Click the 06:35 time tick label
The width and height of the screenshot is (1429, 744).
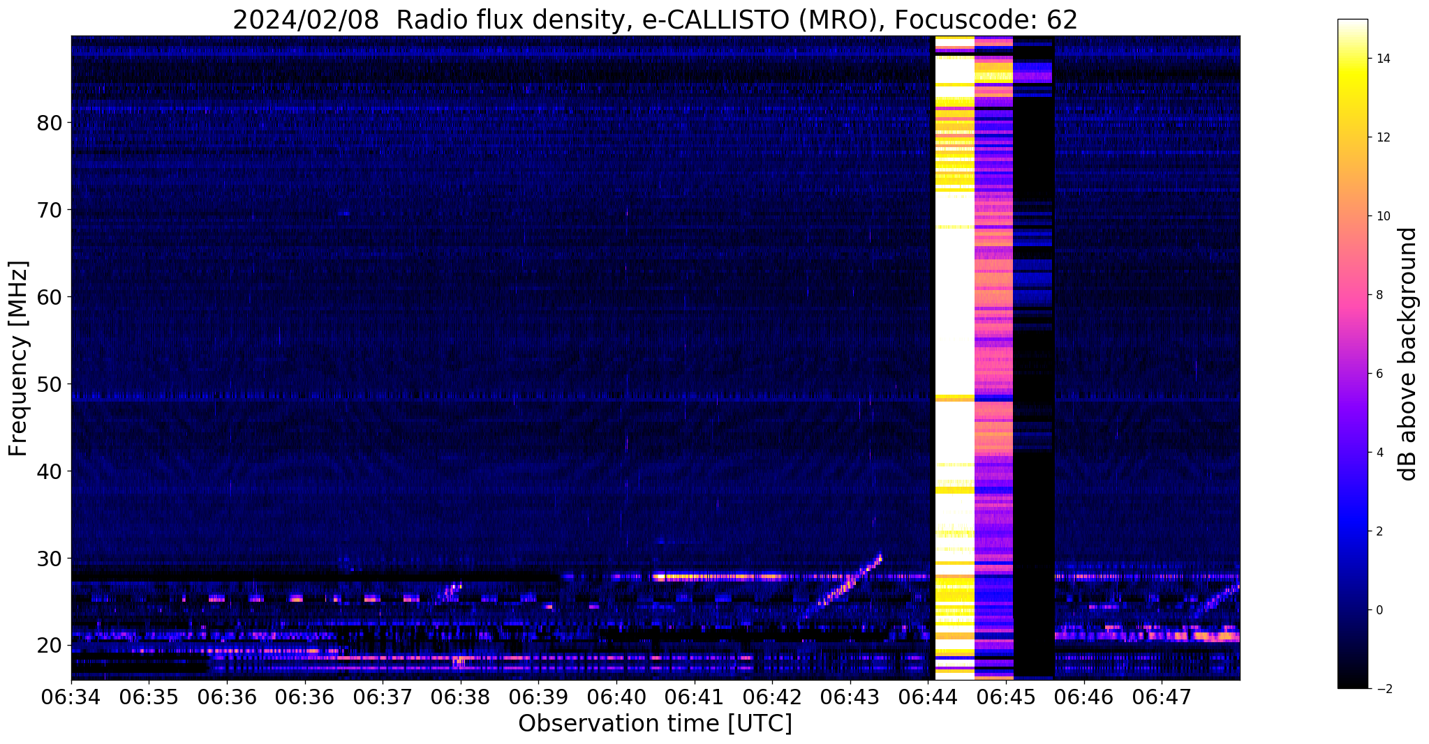149,696
